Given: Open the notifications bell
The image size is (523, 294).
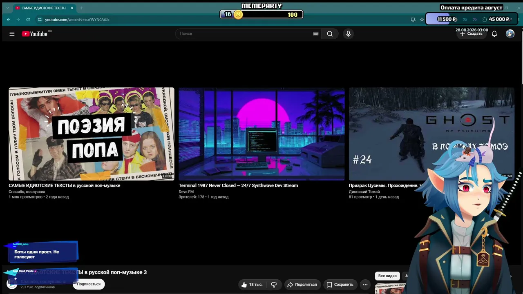Looking at the screenshot, I should pos(494,34).
